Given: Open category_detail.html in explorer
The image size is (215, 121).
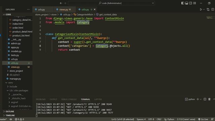Looking at the screenshot, I should (x=22, y=20).
